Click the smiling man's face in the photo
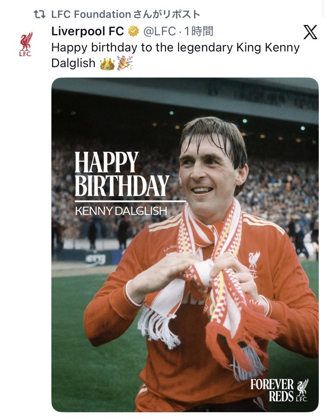This screenshot has width=327, height=420. tap(209, 170)
